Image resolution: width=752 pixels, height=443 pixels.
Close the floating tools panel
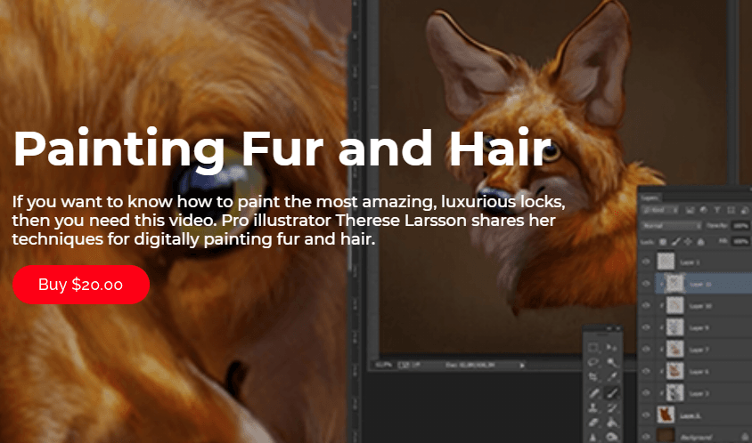point(617,328)
